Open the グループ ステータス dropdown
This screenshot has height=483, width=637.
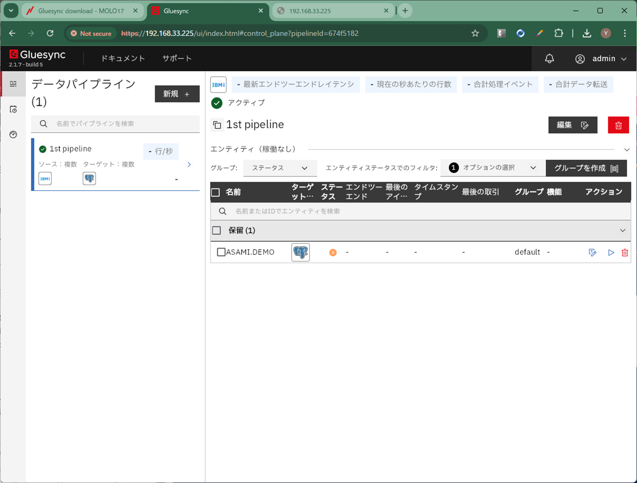(x=280, y=168)
